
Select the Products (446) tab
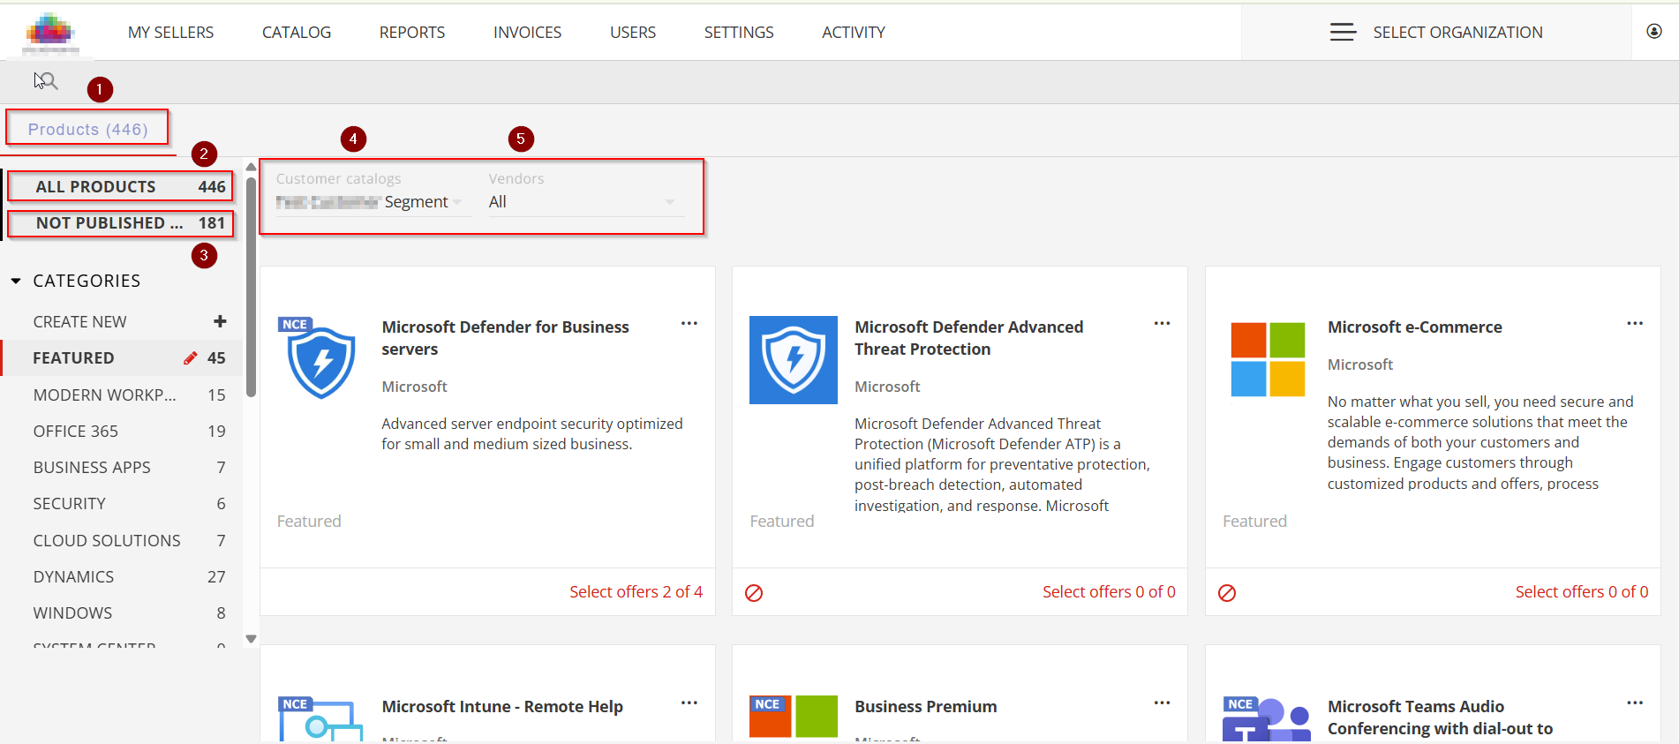pos(87,129)
